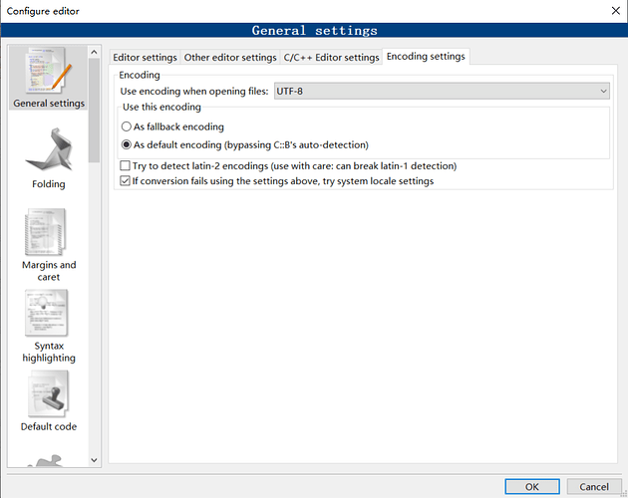Uncheck the system locale settings fallback option
This screenshot has width=628, height=498.
pyautogui.click(x=125, y=181)
